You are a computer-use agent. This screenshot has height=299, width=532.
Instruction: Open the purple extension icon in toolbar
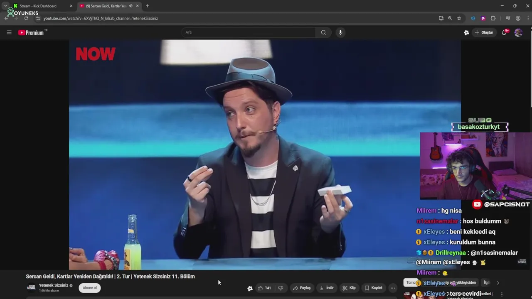coord(483,18)
